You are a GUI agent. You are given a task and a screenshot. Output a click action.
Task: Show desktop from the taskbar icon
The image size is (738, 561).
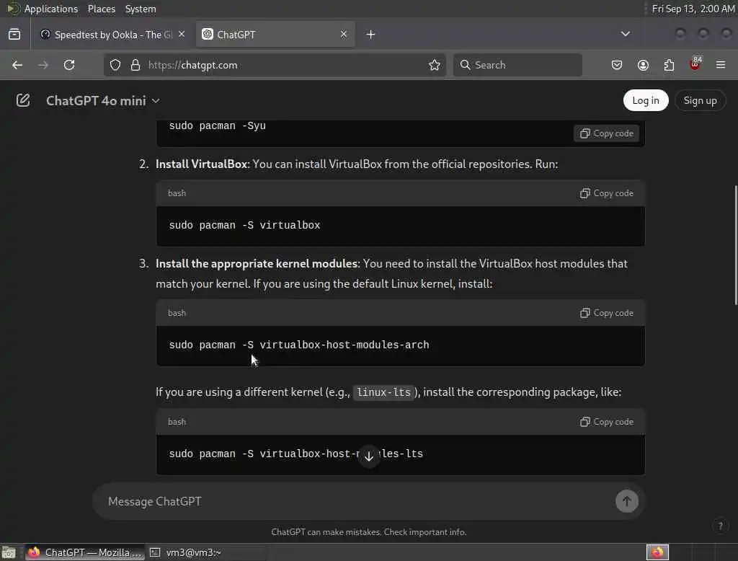(x=9, y=552)
